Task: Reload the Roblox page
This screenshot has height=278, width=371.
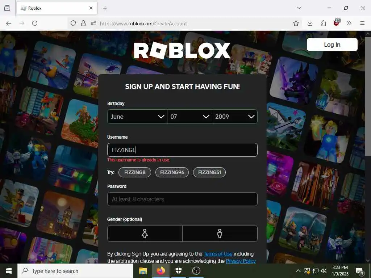Action: point(35,23)
